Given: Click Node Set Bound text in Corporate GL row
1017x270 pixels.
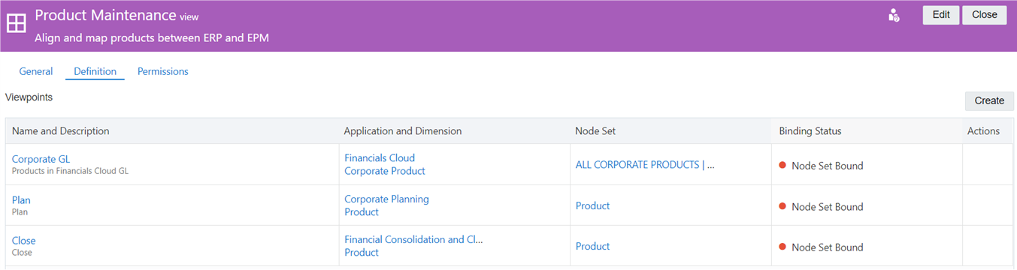Looking at the screenshot, I should click(x=828, y=166).
